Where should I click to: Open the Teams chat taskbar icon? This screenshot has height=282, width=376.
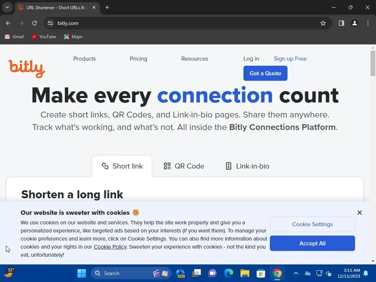point(212,273)
